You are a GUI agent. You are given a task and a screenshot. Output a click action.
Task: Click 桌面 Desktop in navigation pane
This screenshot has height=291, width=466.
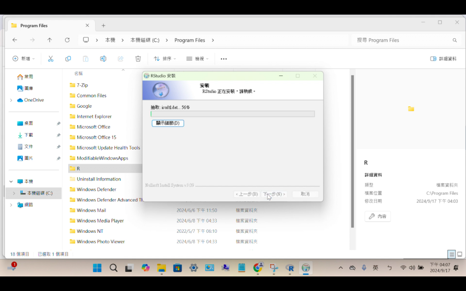(x=25, y=123)
